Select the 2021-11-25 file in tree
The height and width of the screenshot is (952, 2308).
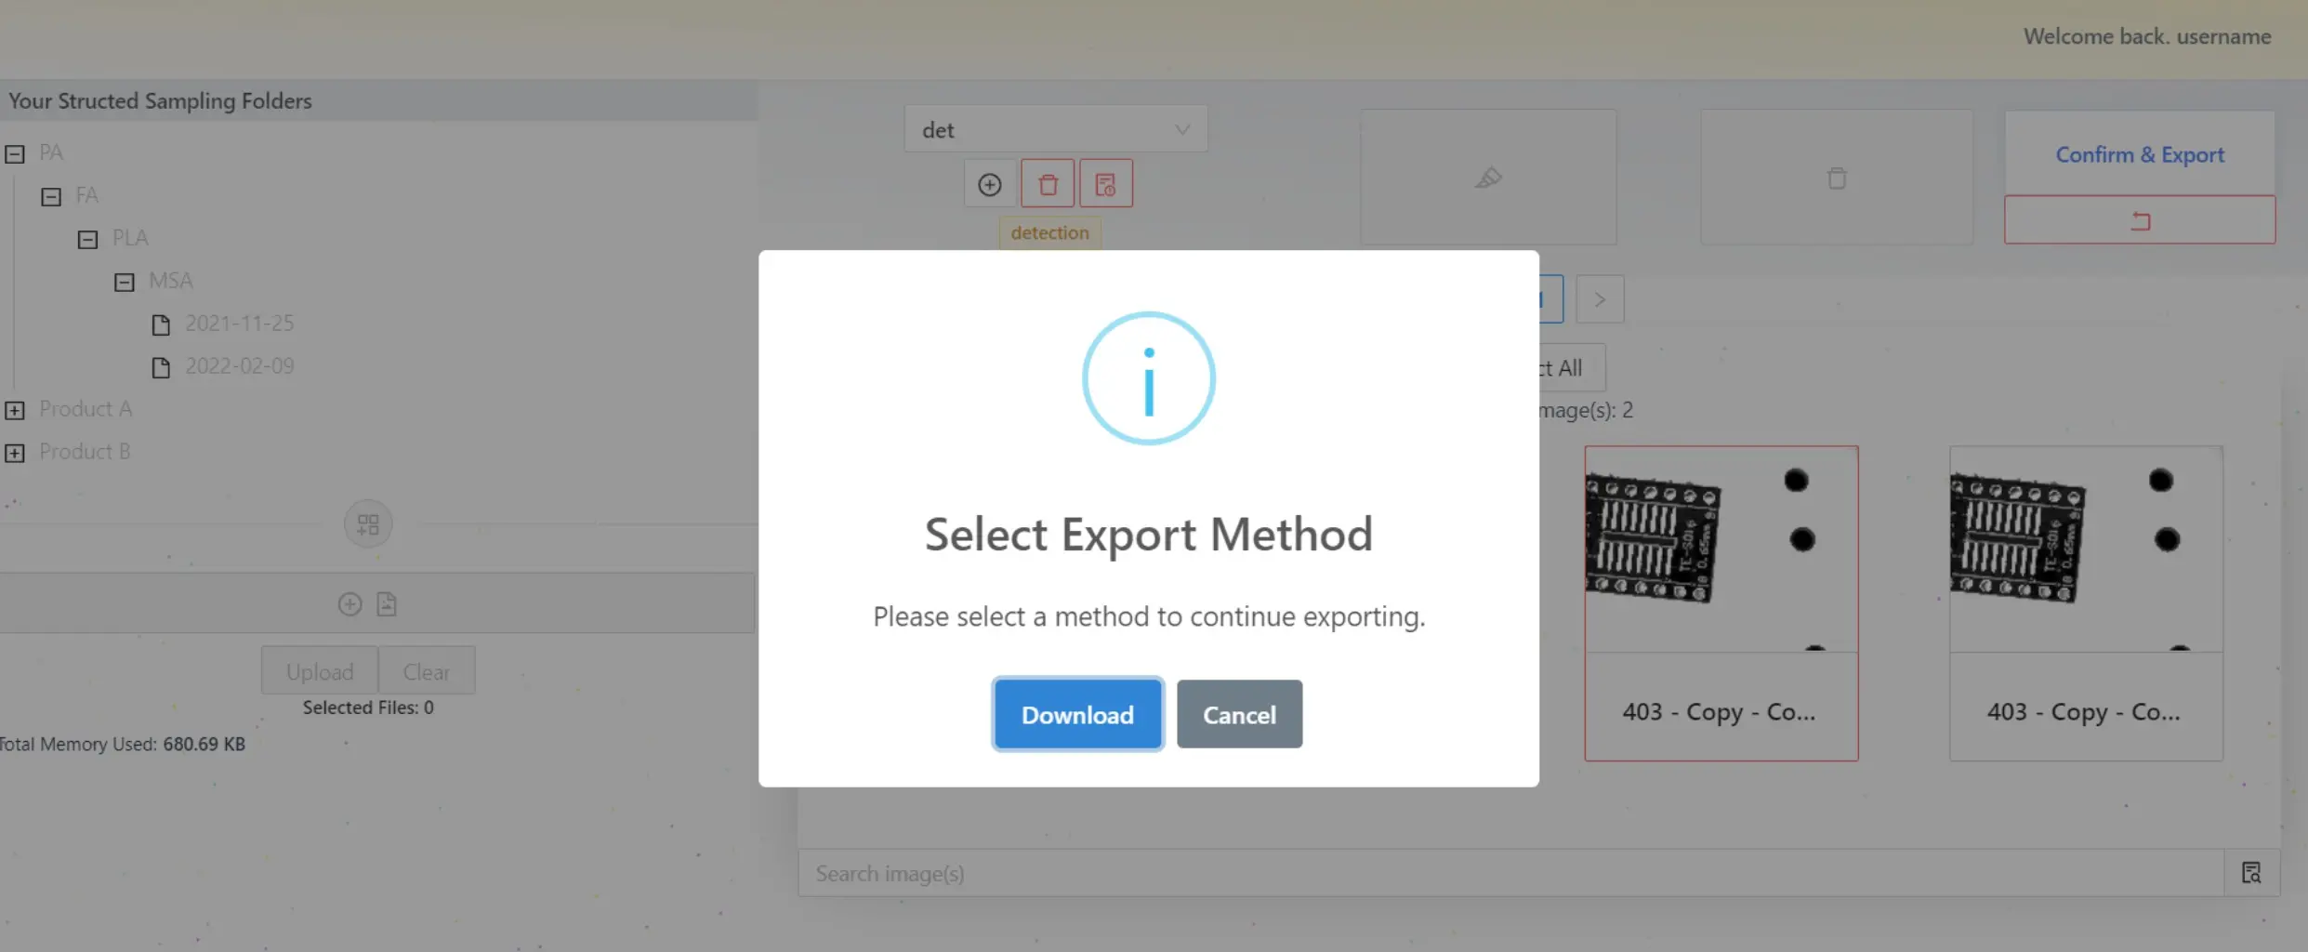coord(239,324)
